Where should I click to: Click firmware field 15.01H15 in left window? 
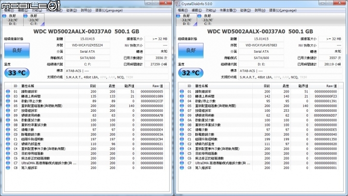pyautogui.click(x=87, y=39)
